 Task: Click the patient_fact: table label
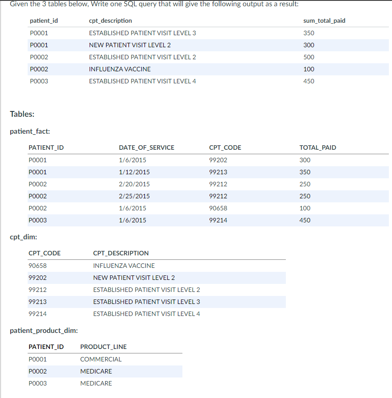pyautogui.click(x=30, y=131)
